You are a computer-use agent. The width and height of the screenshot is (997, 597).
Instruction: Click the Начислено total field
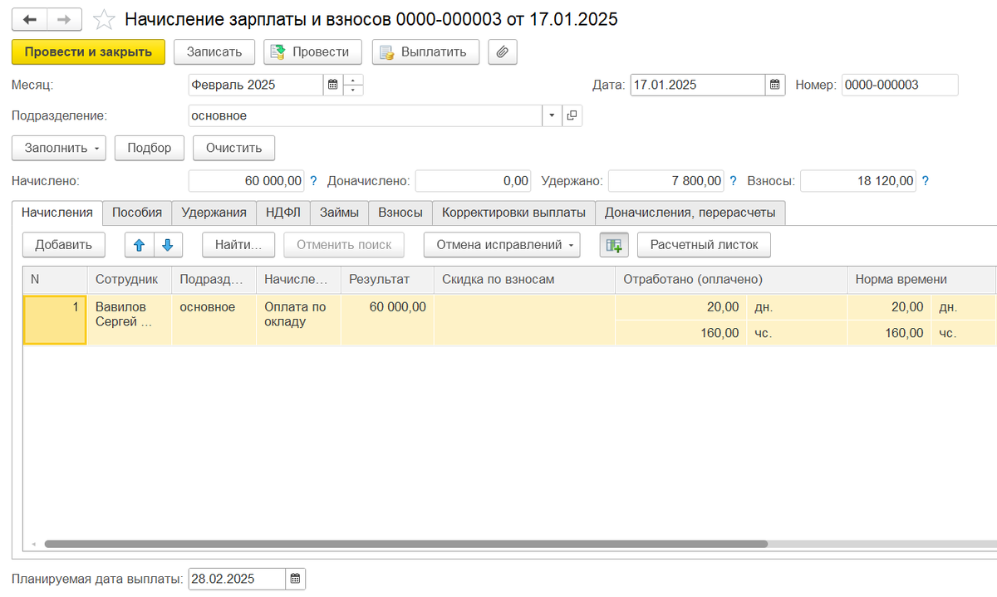(x=247, y=180)
